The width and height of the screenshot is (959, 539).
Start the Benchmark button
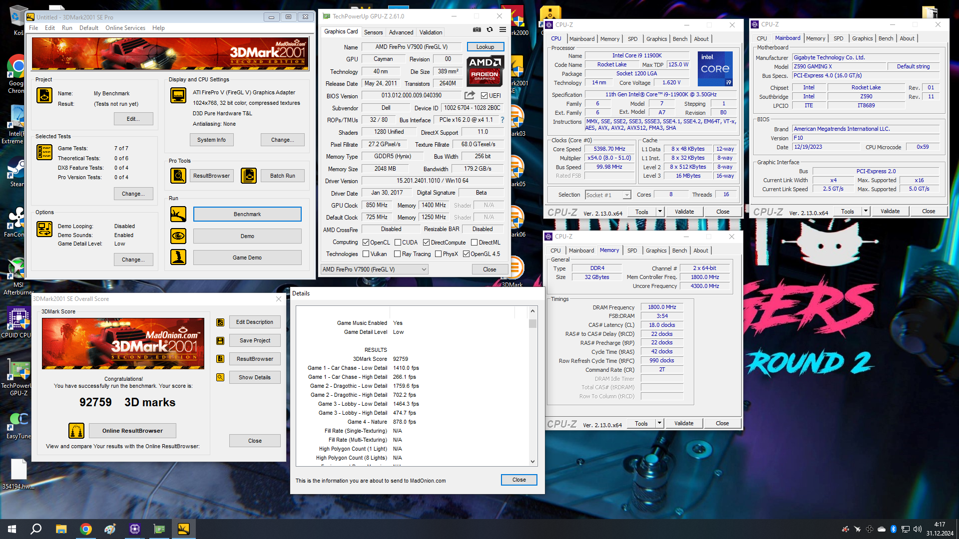click(247, 214)
